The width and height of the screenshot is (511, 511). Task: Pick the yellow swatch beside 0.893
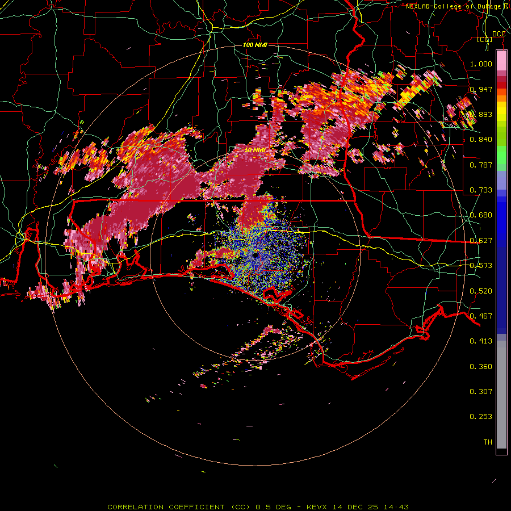(501, 114)
